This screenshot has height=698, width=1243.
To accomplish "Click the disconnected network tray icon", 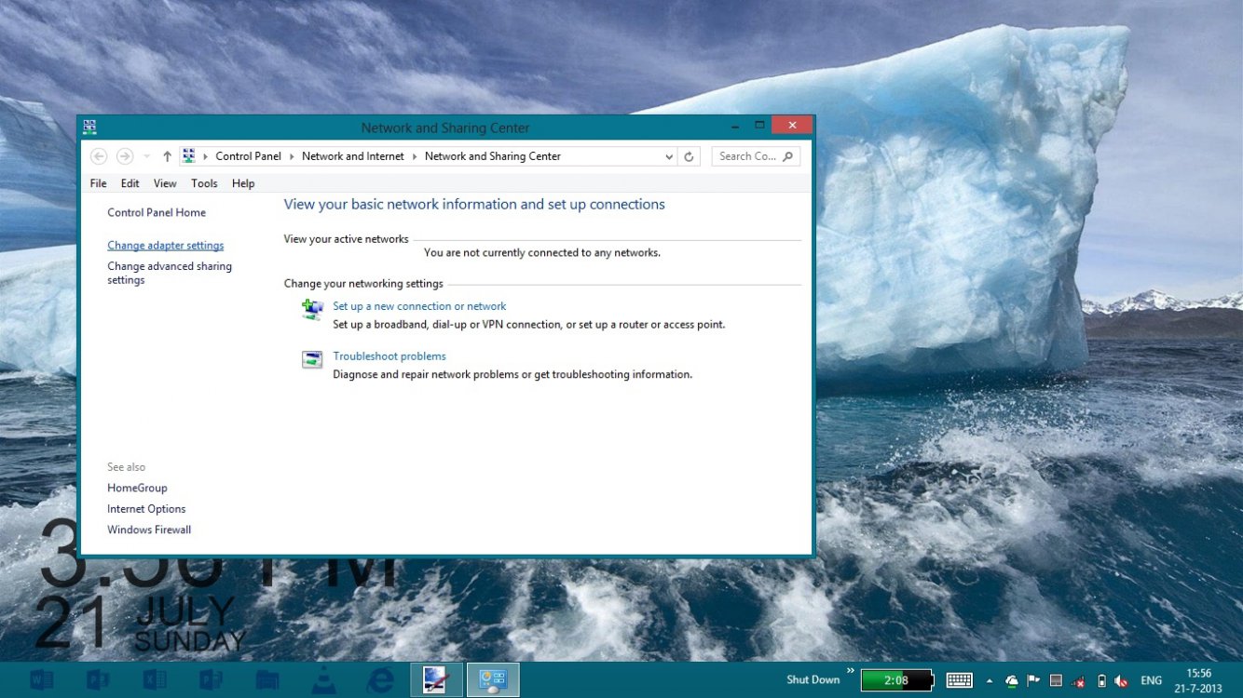I will point(1079,681).
